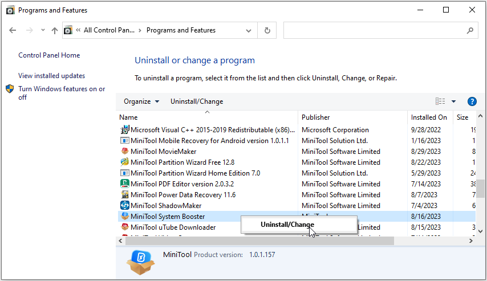Click the 5/29/2023 install date
This screenshot has height=281, width=487.
coord(426,173)
